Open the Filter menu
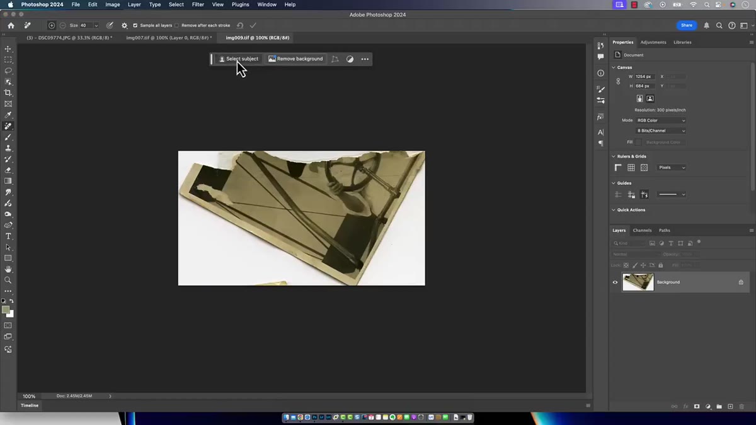 tap(198, 4)
